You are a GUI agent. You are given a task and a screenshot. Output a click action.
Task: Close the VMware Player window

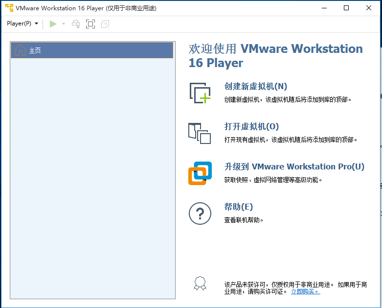tap(369, 8)
